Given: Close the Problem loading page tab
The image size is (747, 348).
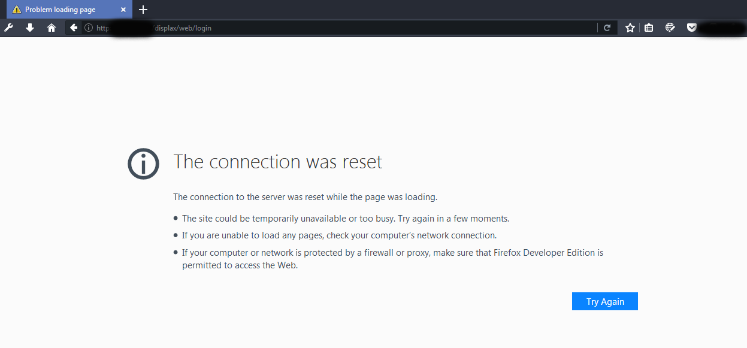Looking at the screenshot, I should 123,9.
